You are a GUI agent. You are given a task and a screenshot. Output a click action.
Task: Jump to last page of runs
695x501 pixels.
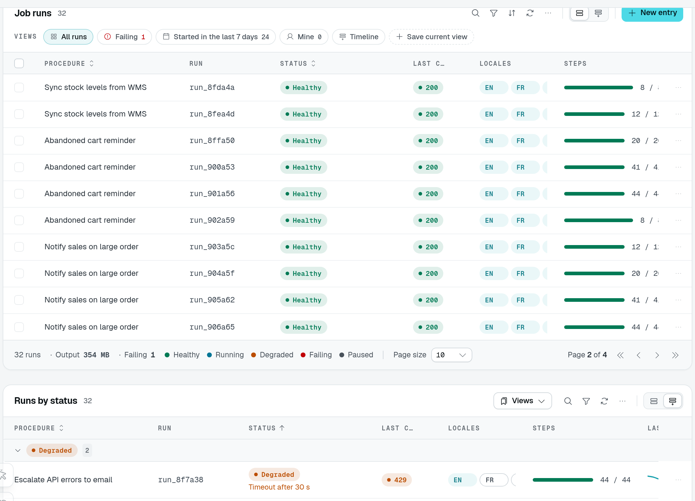(x=675, y=355)
